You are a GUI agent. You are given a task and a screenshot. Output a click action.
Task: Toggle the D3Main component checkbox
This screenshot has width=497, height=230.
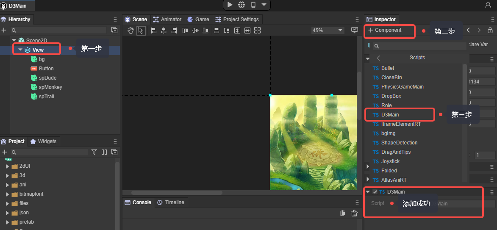375,192
